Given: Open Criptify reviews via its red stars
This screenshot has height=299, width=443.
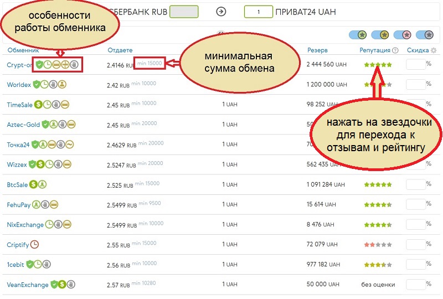Looking at the screenshot, I should pyautogui.click(x=378, y=244).
